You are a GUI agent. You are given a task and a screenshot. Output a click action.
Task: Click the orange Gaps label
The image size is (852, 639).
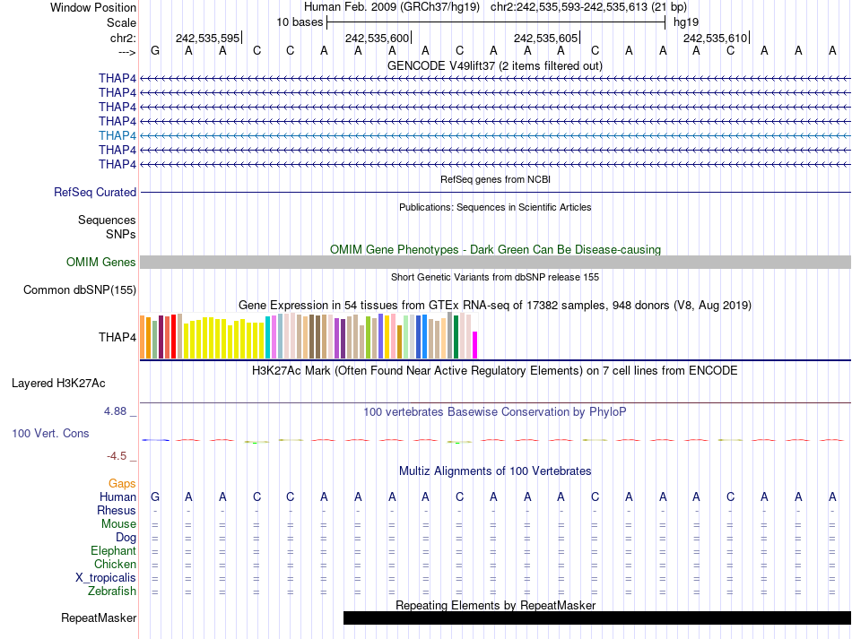click(x=122, y=483)
